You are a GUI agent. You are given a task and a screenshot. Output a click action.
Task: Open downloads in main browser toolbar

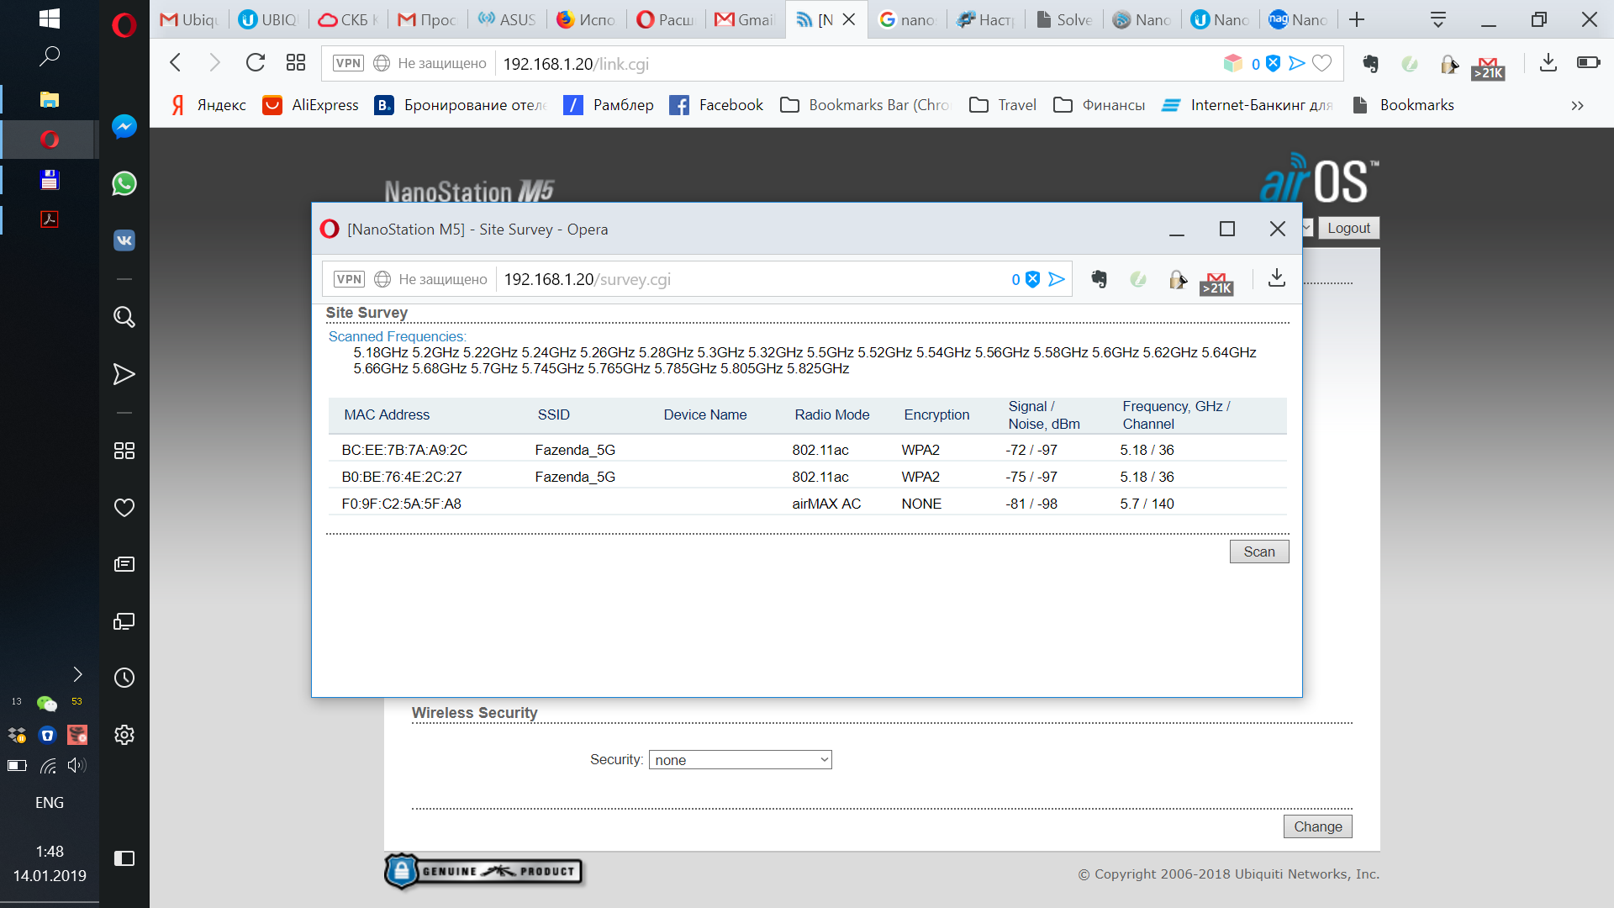click(x=1548, y=63)
